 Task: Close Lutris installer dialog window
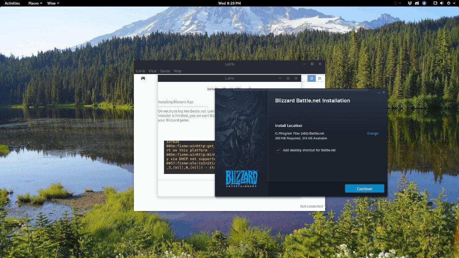click(296, 78)
